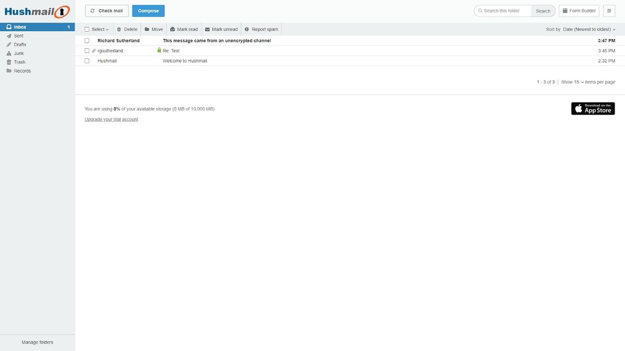The width and height of the screenshot is (625, 351).
Task: Open the Junk folder warning icon
Action: tap(9, 53)
